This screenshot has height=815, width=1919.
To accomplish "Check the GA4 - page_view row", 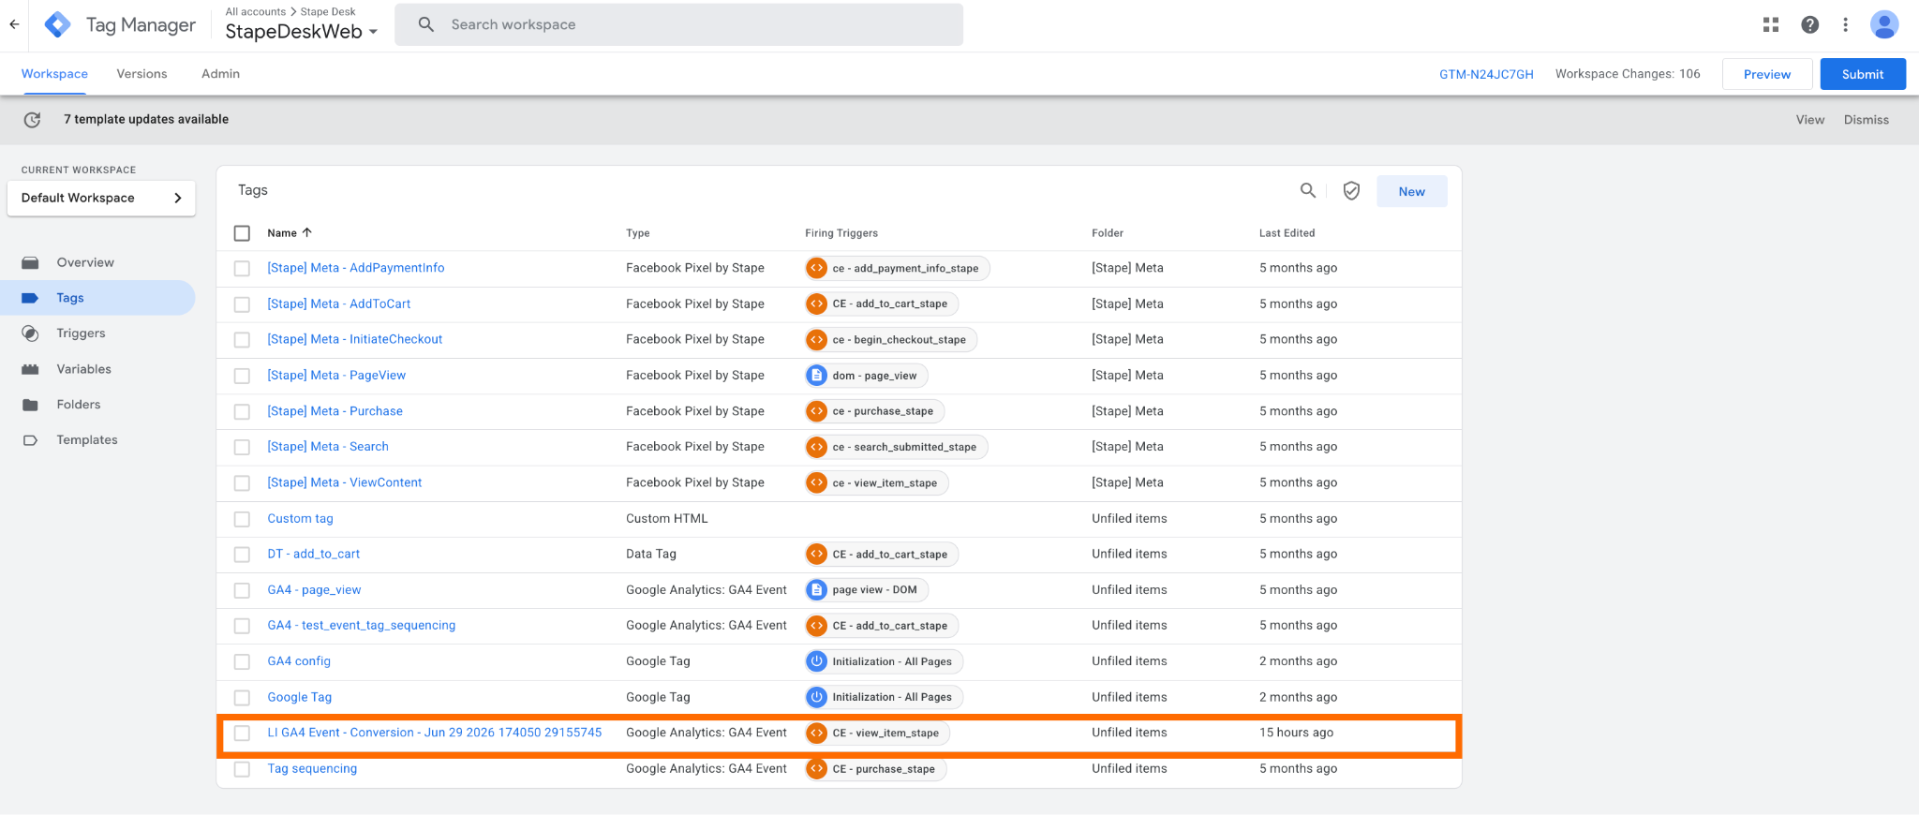I will tap(242, 590).
